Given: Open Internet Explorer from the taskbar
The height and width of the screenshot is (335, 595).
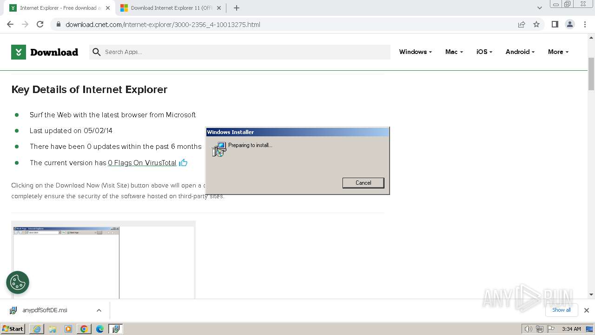Looking at the screenshot, I should pyautogui.click(x=37, y=329).
